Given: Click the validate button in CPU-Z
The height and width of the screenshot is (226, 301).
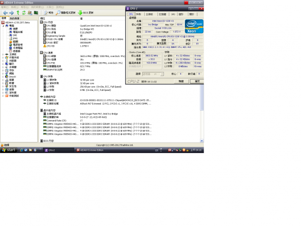Looking at the screenshot, I should coord(181,81).
